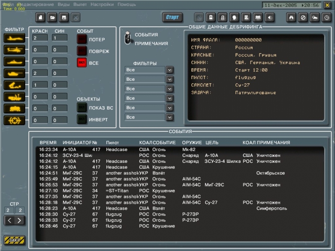Open weather settings cloud icon
Image resolution: width=335 pixels, height=251 pixels.
click(315, 18)
